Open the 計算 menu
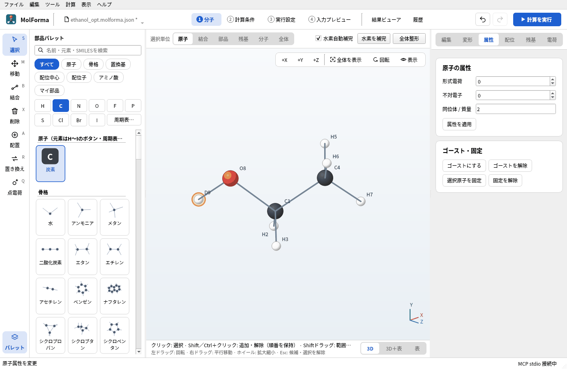 [71, 5]
